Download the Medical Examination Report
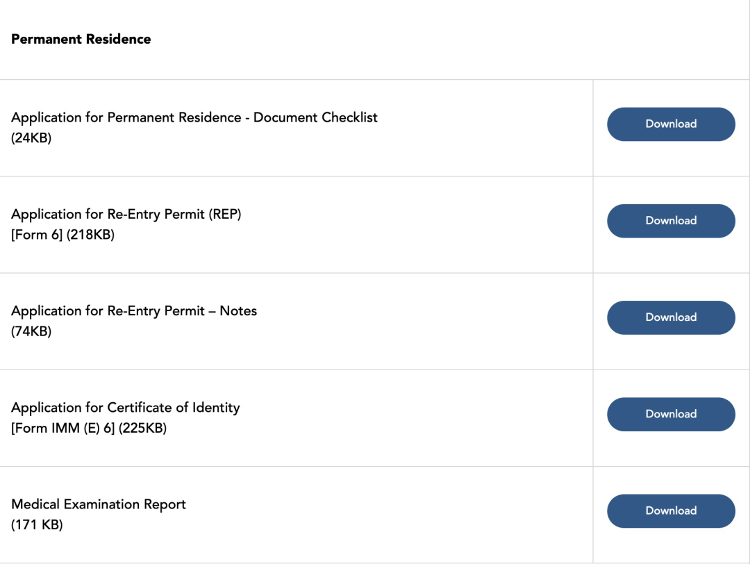750x564 pixels. click(671, 511)
